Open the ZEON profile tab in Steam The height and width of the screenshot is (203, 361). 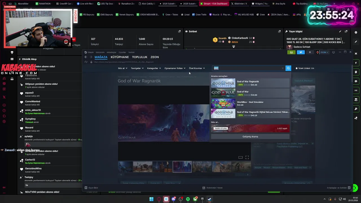click(x=155, y=57)
